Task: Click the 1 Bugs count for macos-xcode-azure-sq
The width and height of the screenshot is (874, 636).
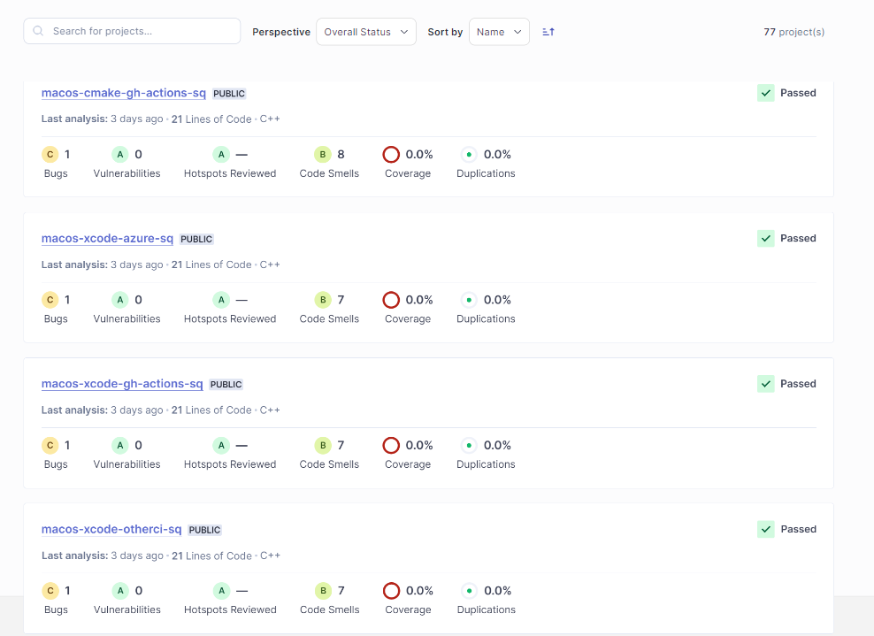Action: point(67,300)
